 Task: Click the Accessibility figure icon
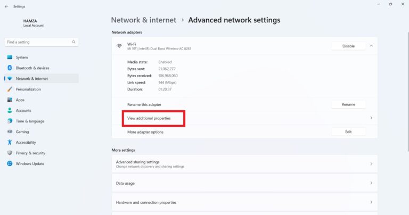tap(10, 143)
